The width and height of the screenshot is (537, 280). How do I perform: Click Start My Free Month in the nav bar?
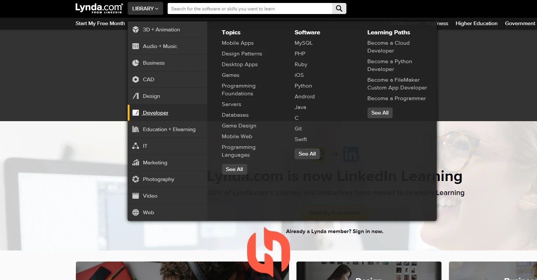[x=100, y=23]
